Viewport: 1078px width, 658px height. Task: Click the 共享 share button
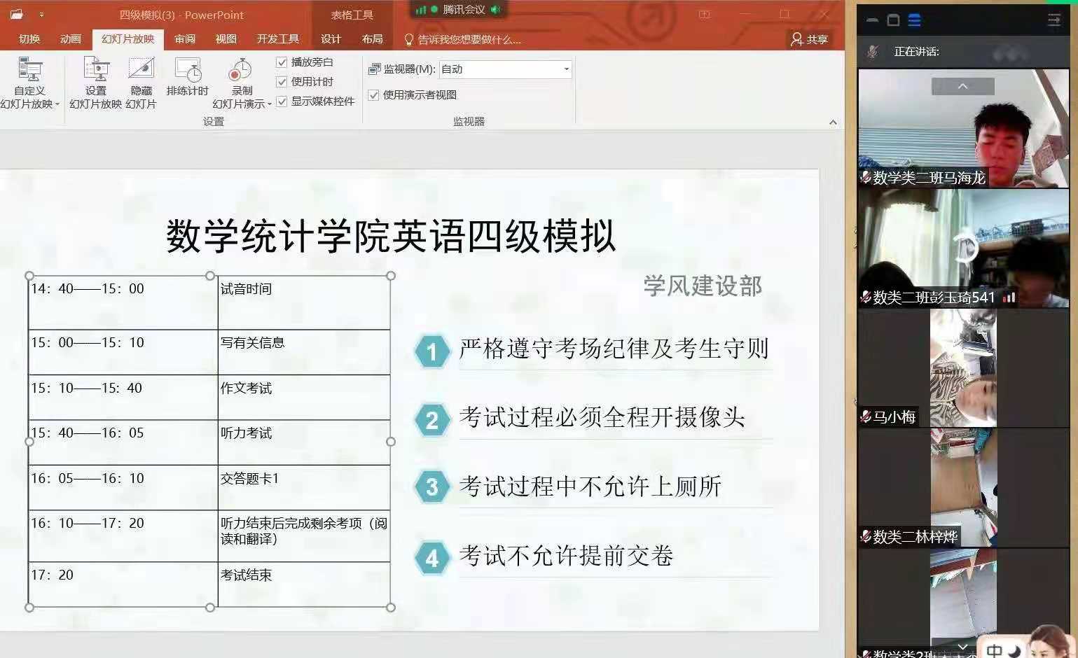point(809,40)
